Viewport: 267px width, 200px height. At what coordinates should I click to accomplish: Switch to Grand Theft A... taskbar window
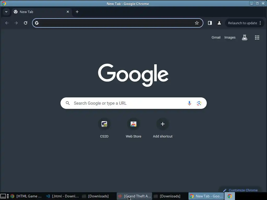134,196
